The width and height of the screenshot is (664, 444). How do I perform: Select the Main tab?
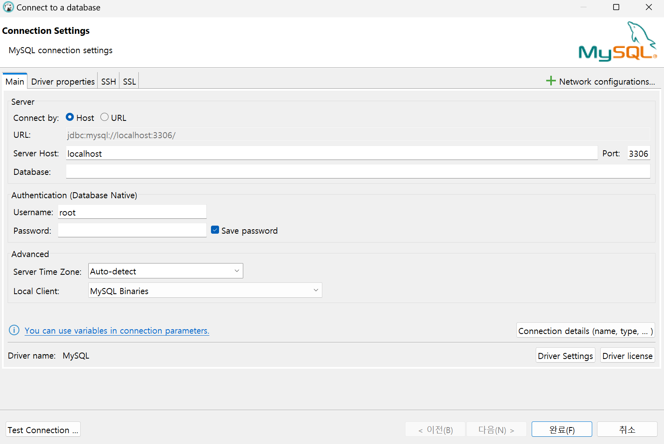pos(15,81)
